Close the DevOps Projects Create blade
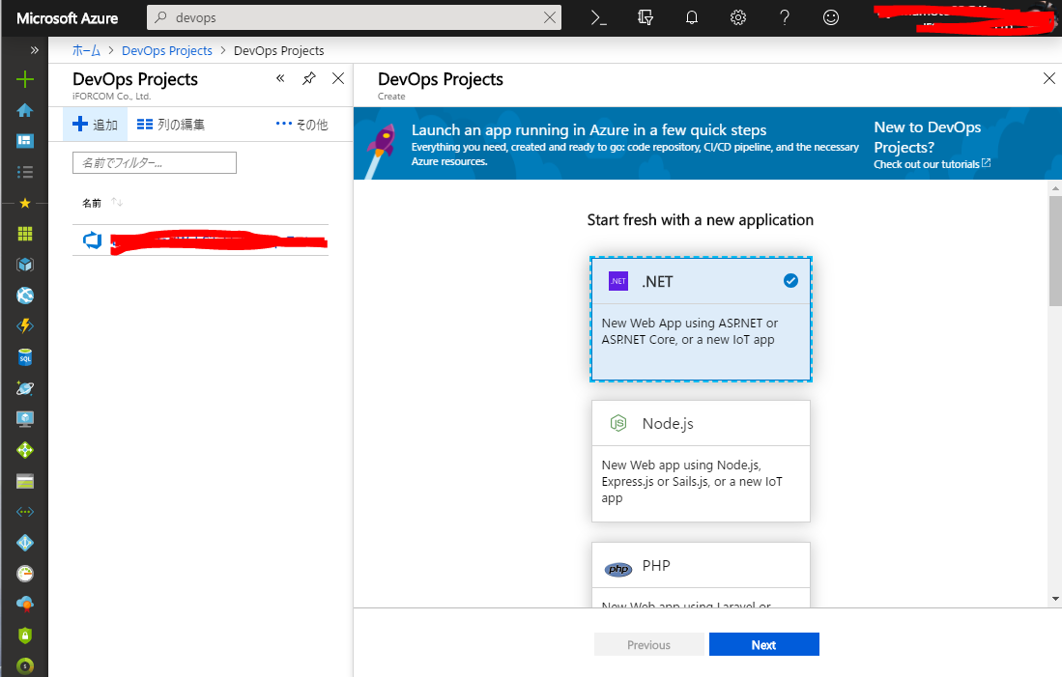 (x=1049, y=78)
